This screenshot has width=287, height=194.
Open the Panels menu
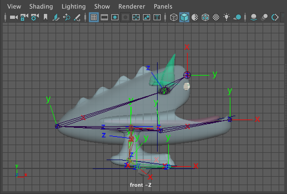[163, 7]
